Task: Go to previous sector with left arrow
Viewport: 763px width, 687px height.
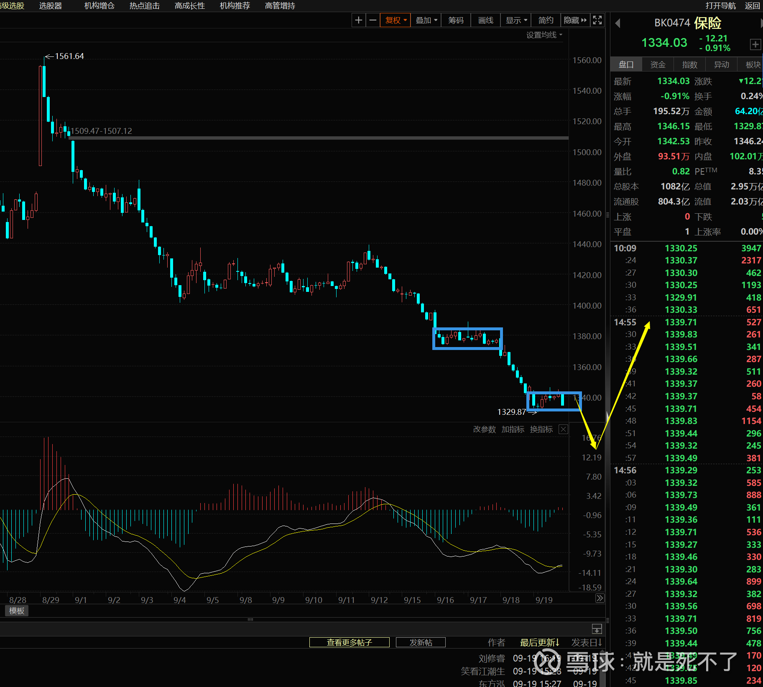Action: click(x=618, y=23)
